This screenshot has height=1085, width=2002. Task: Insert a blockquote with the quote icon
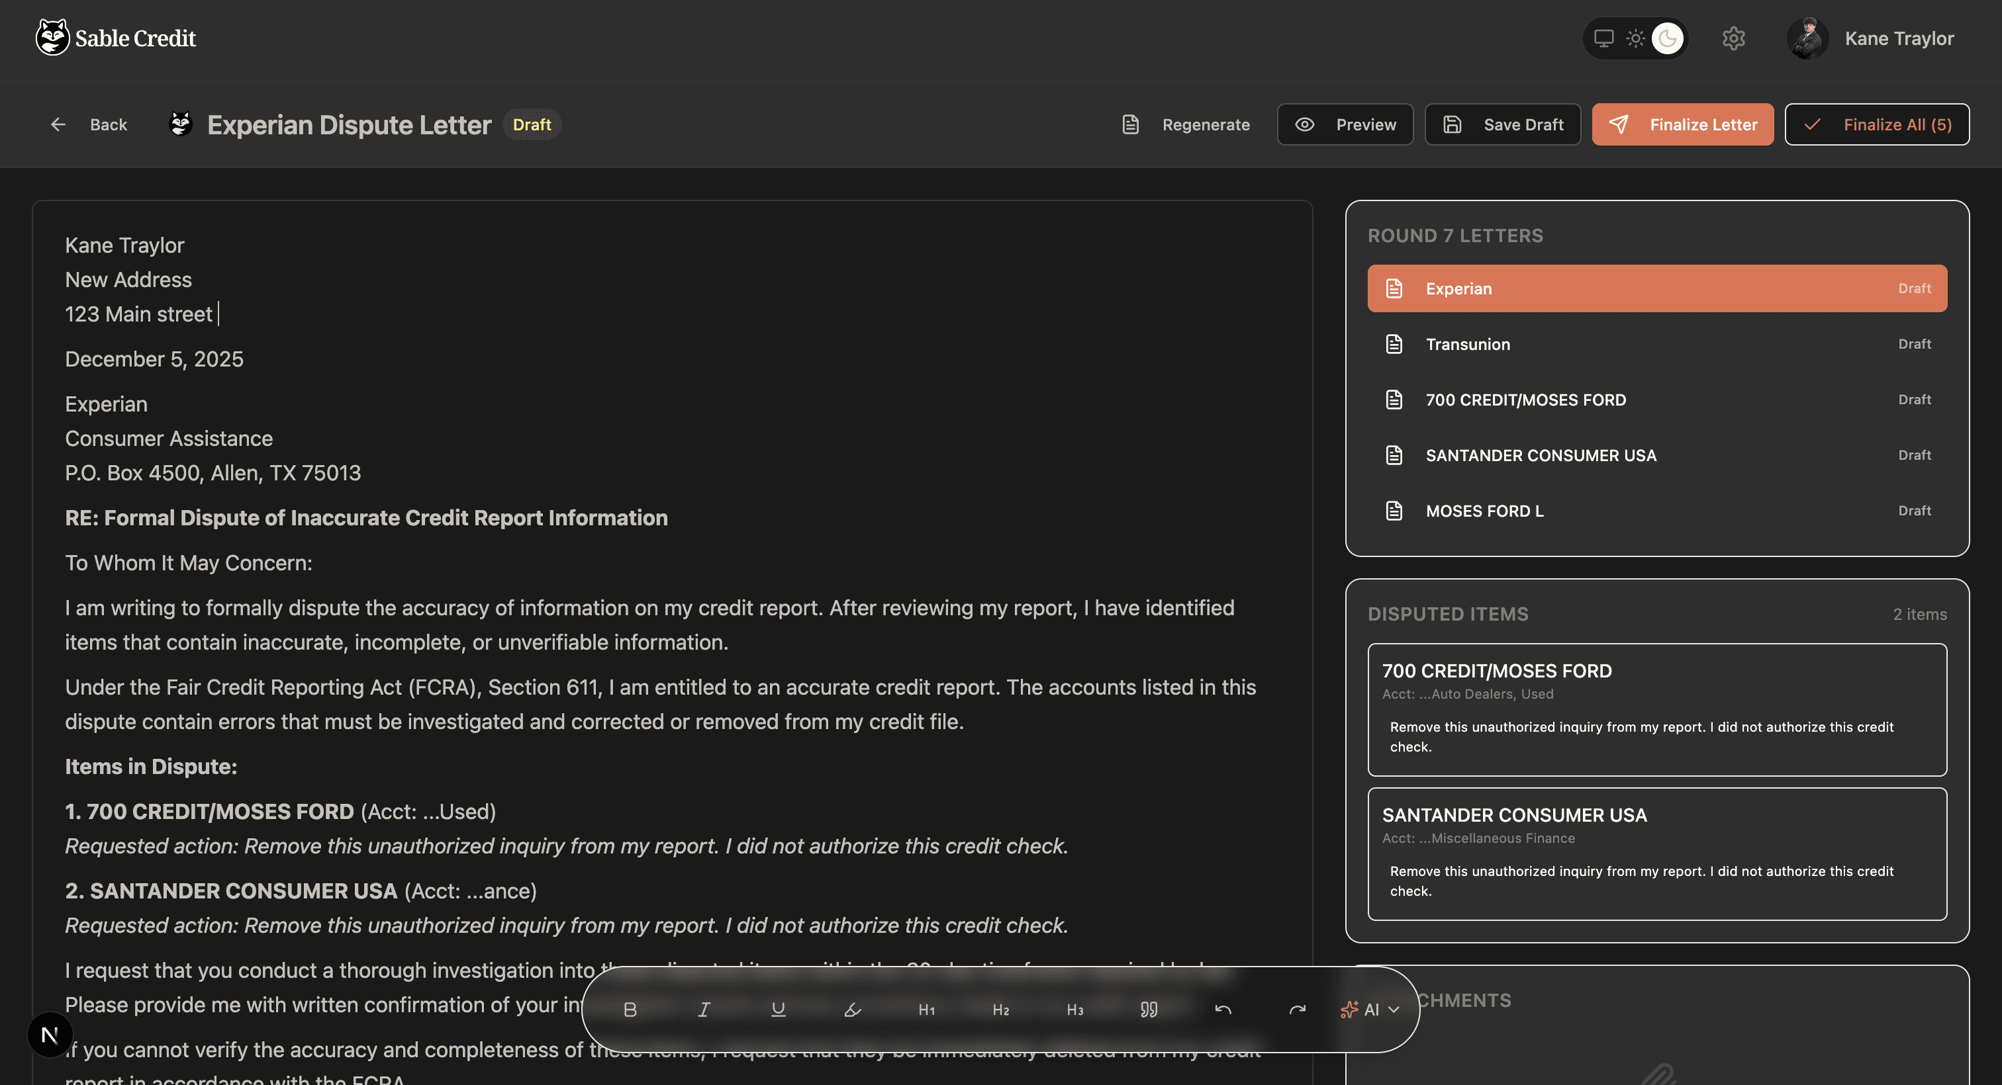point(1149,1009)
